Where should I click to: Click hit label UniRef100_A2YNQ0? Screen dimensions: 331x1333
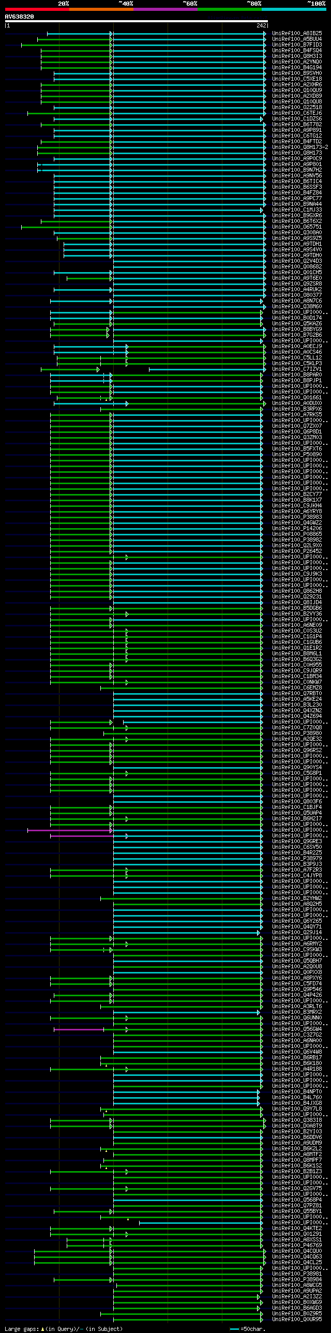tap(297, 62)
